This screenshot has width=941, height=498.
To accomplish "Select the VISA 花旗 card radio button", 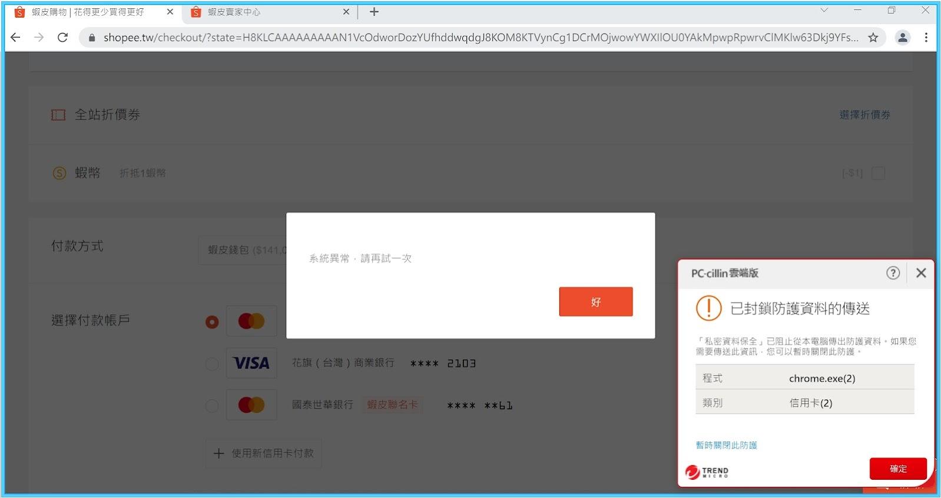I will coord(212,364).
